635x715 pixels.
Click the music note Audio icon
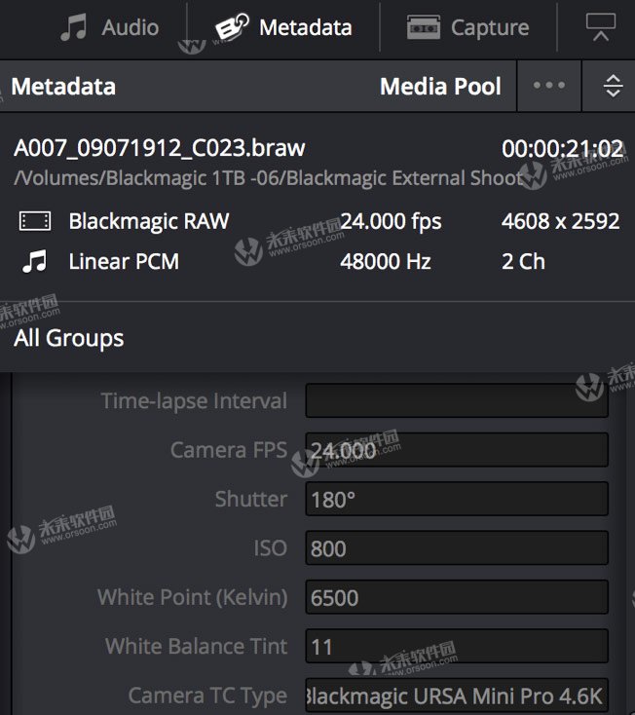tap(74, 27)
